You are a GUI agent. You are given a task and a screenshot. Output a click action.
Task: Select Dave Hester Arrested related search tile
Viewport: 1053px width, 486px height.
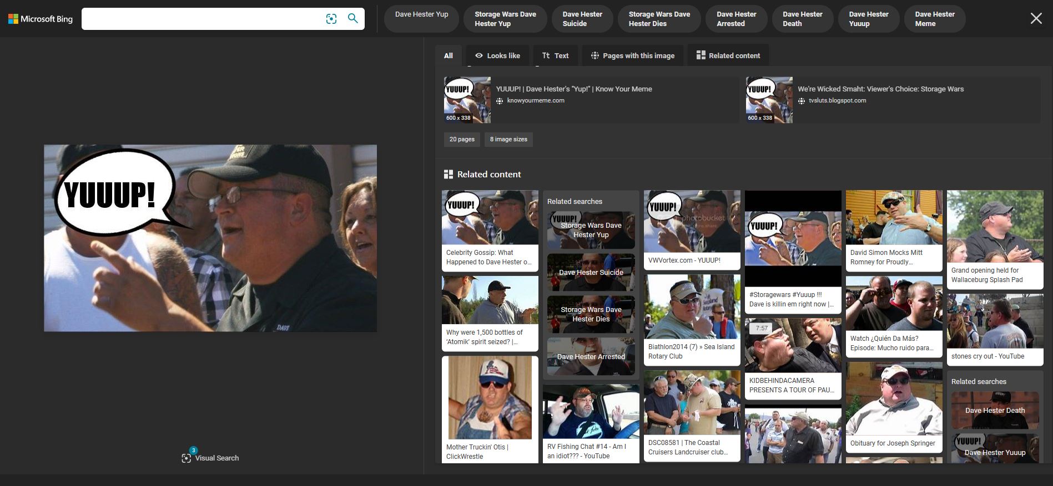[x=591, y=356]
